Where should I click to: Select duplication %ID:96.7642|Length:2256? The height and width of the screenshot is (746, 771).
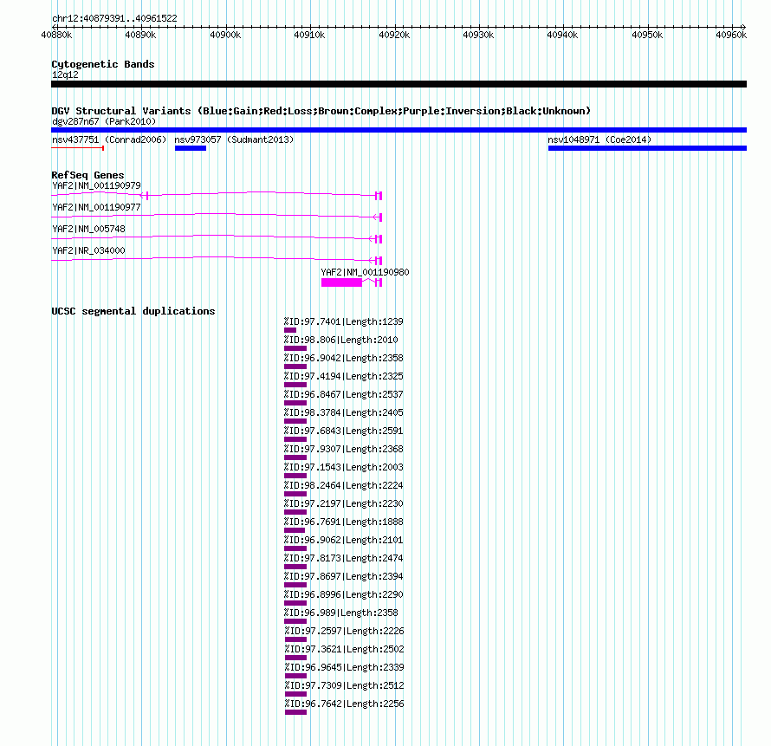[x=296, y=712]
